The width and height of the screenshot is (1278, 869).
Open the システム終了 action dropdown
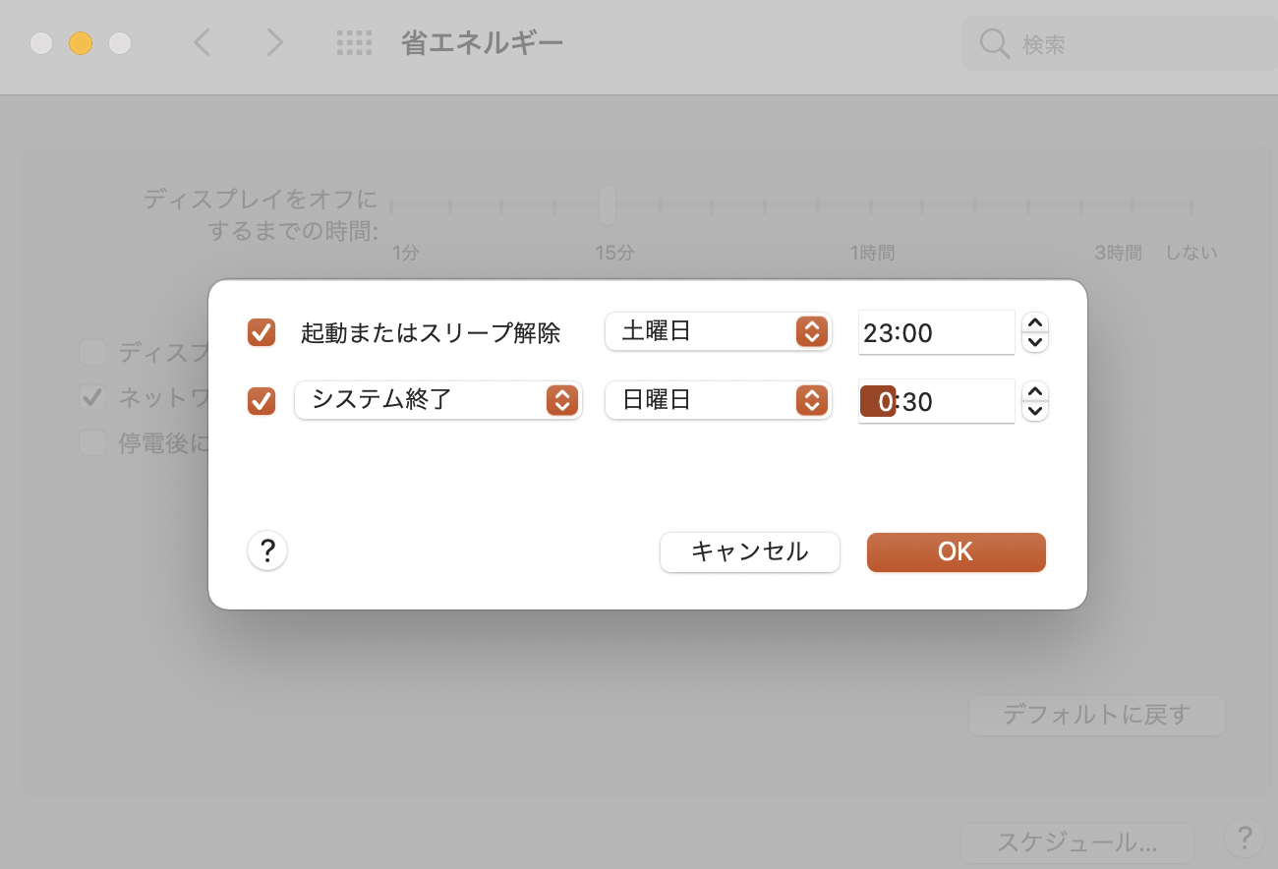pyautogui.click(x=437, y=400)
